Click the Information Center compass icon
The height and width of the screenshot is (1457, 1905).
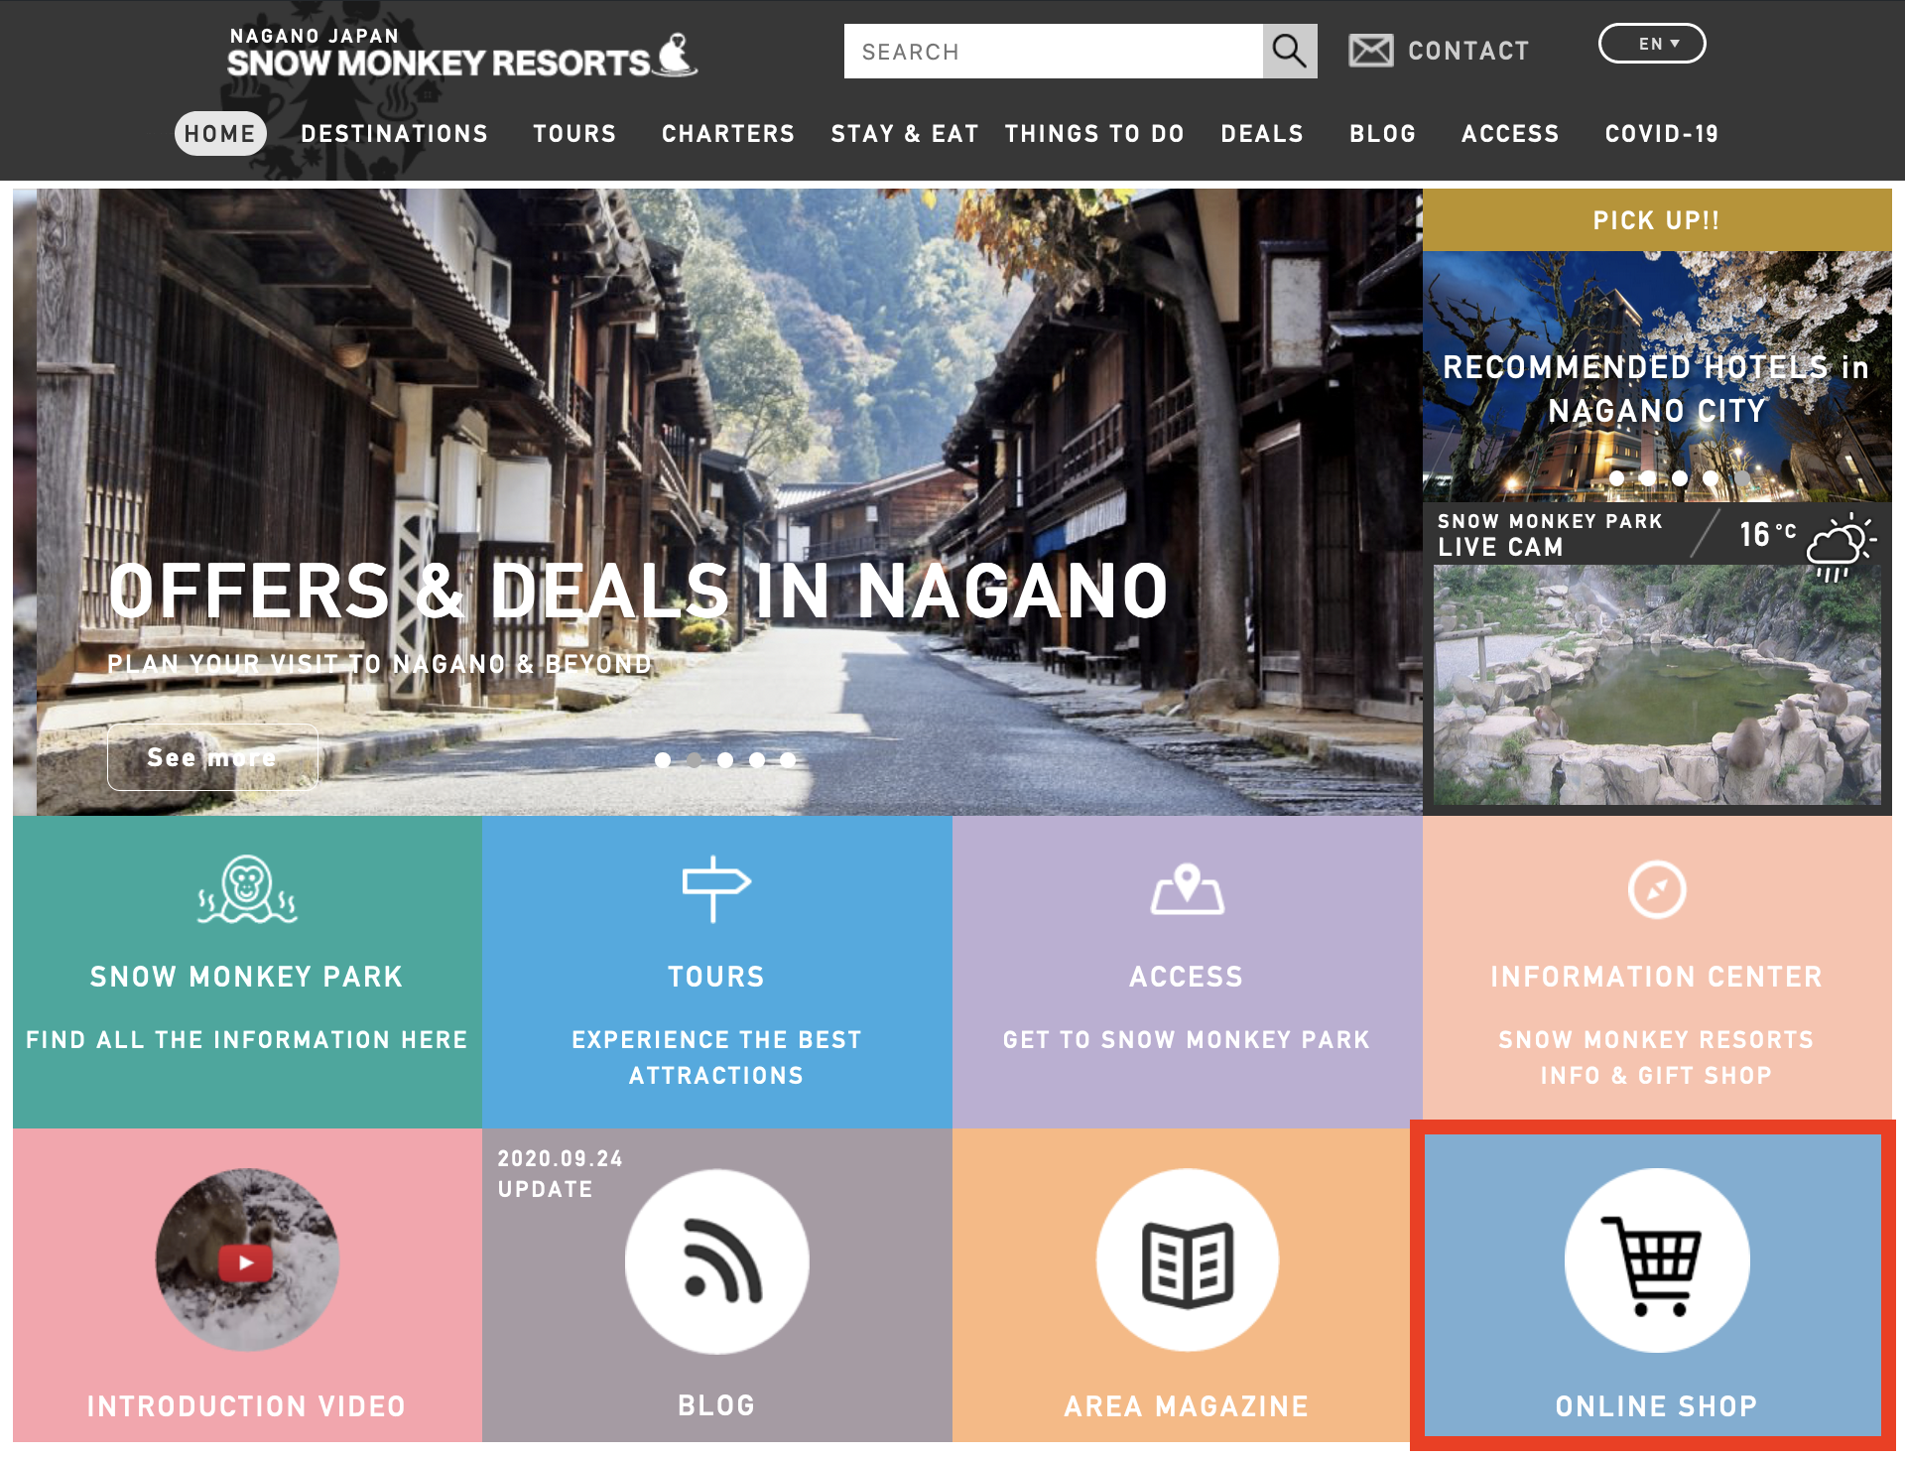point(1656,889)
